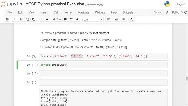The image size is (188, 106).
Task: Click the Python 3 kernel name
Action: 177,12
